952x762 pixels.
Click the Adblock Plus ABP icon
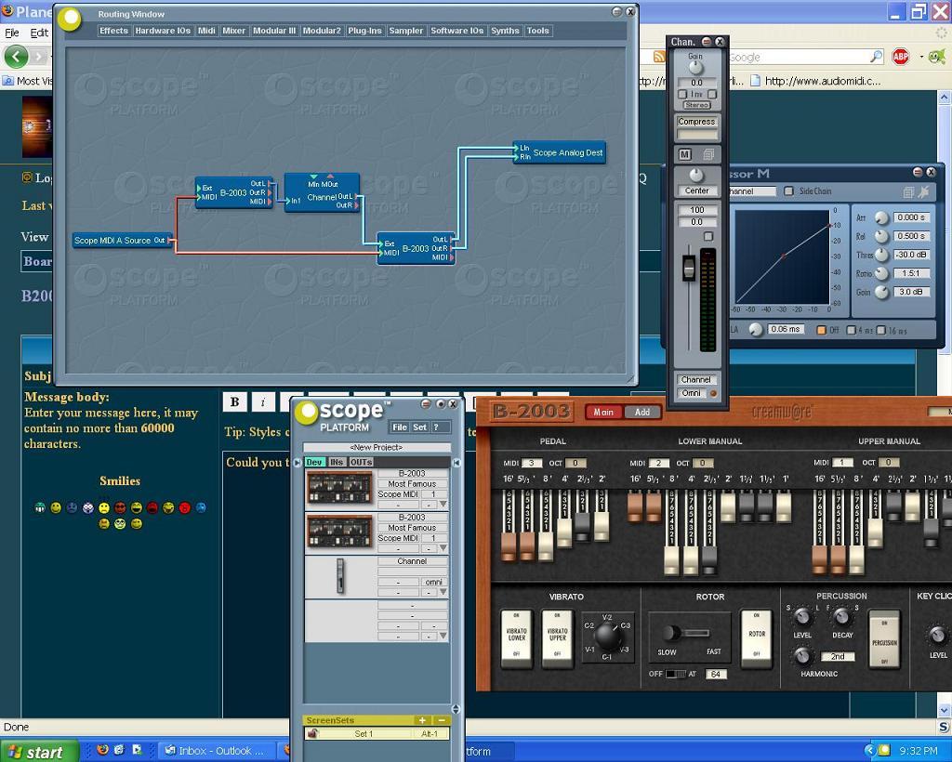pos(900,57)
